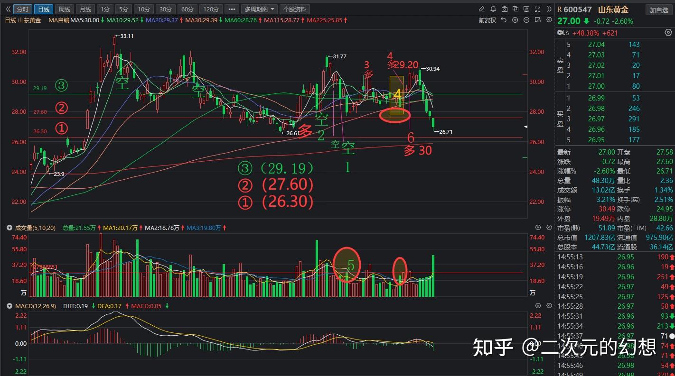Click sell level 5 price 27.04
This screenshot has width=675, height=376.
click(x=596, y=44)
